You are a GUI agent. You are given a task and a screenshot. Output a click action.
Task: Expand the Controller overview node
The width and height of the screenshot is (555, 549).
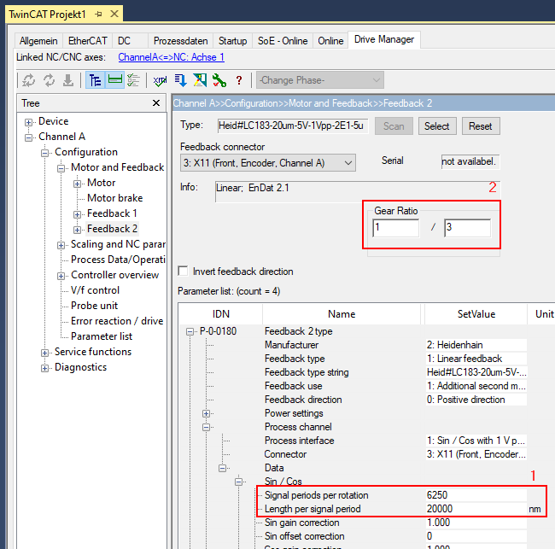(61, 276)
